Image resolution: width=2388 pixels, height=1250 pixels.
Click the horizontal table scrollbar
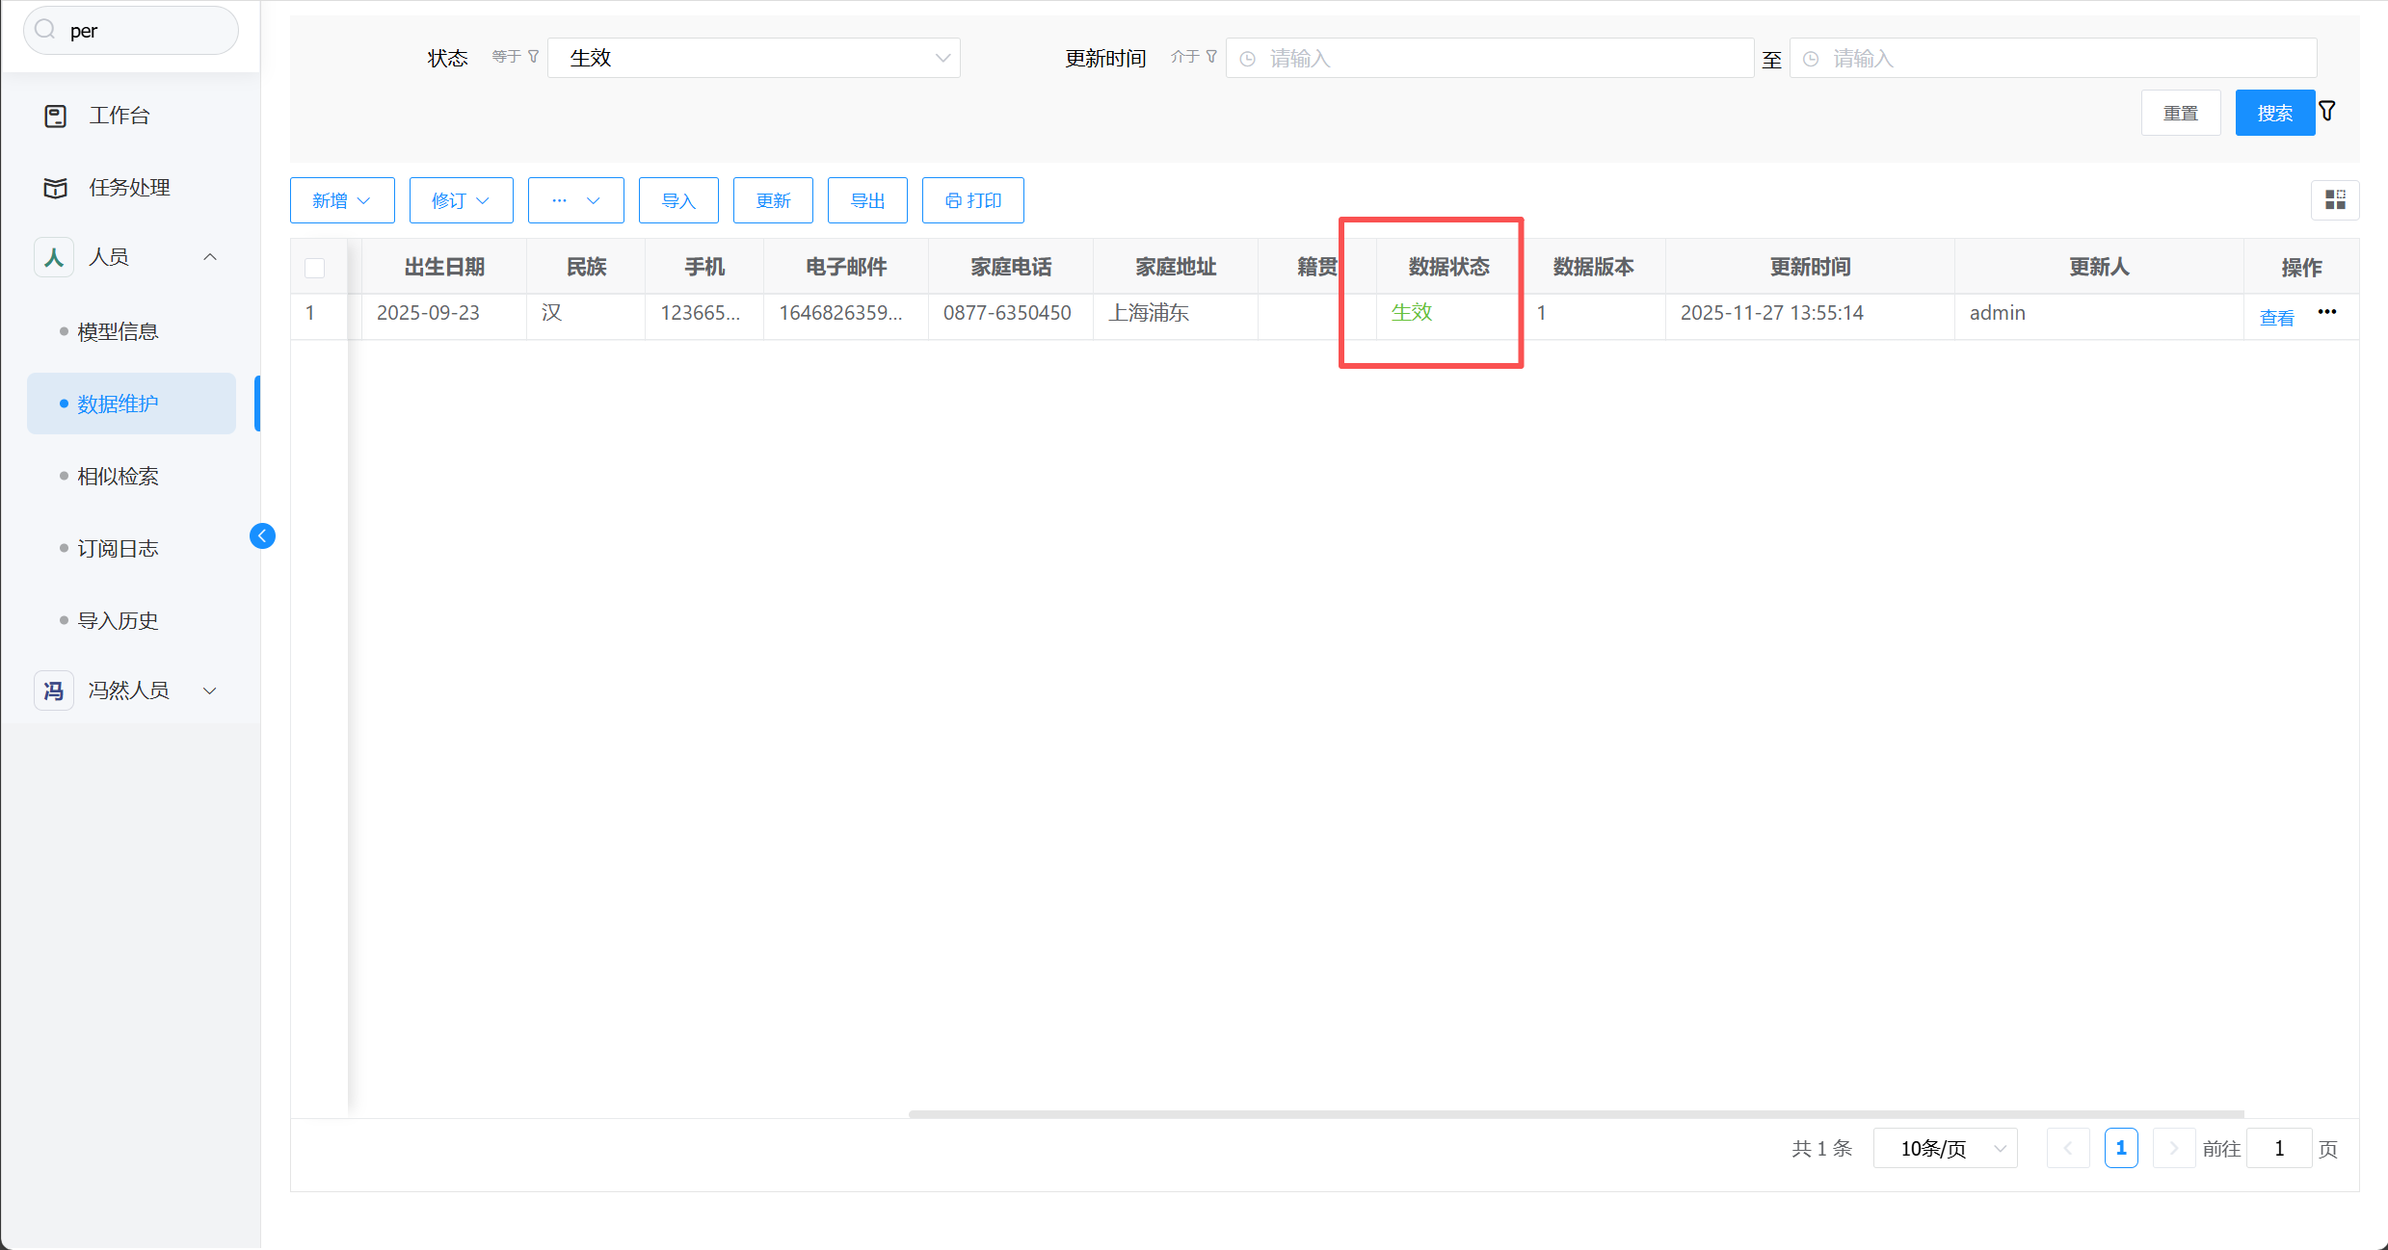click(x=1576, y=1114)
